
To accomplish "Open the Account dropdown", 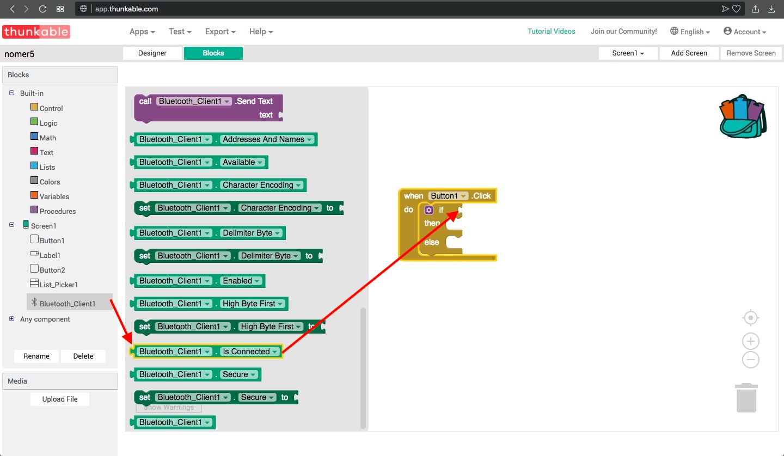I will click(x=745, y=32).
